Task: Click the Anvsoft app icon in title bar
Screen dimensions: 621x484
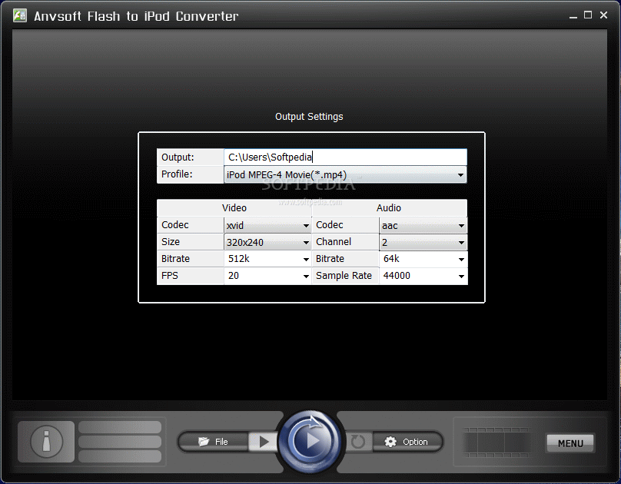Action: [x=20, y=15]
